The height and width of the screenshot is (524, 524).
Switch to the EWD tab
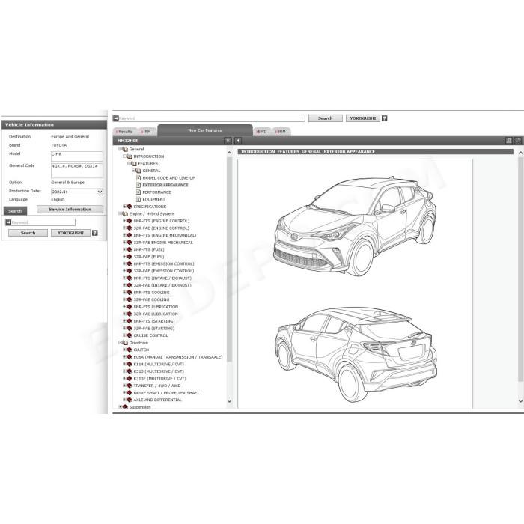click(x=262, y=132)
